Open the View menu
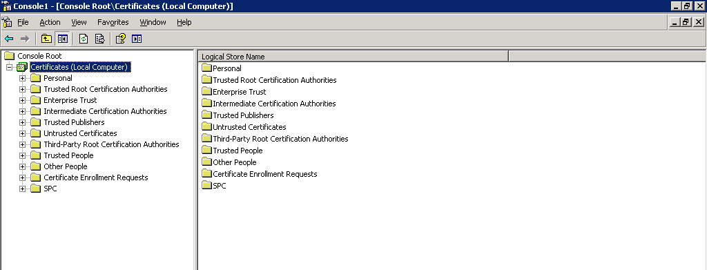The height and width of the screenshot is (270, 707). click(79, 22)
